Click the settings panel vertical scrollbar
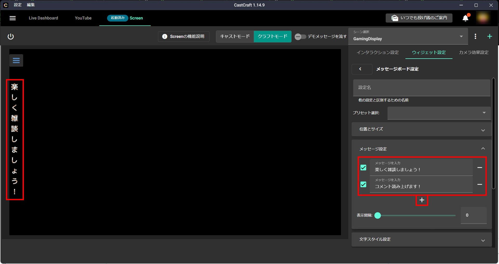The image size is (499, 264). pos(493,134)
